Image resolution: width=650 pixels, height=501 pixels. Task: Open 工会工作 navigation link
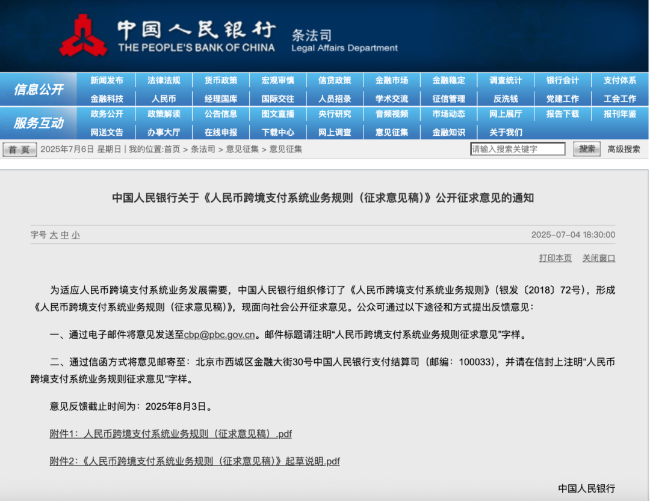(x=620, y=99)
